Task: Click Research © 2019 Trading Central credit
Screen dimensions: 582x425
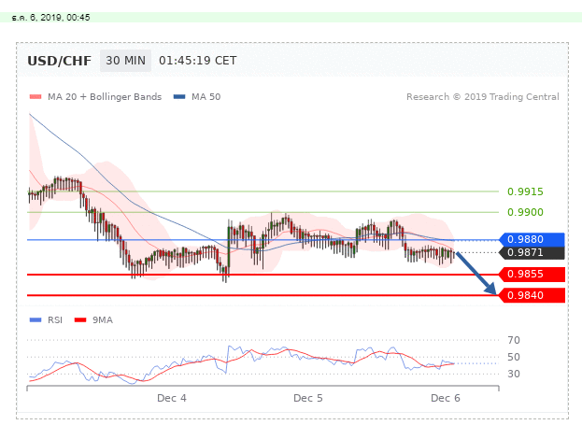Action: point(483,97)
